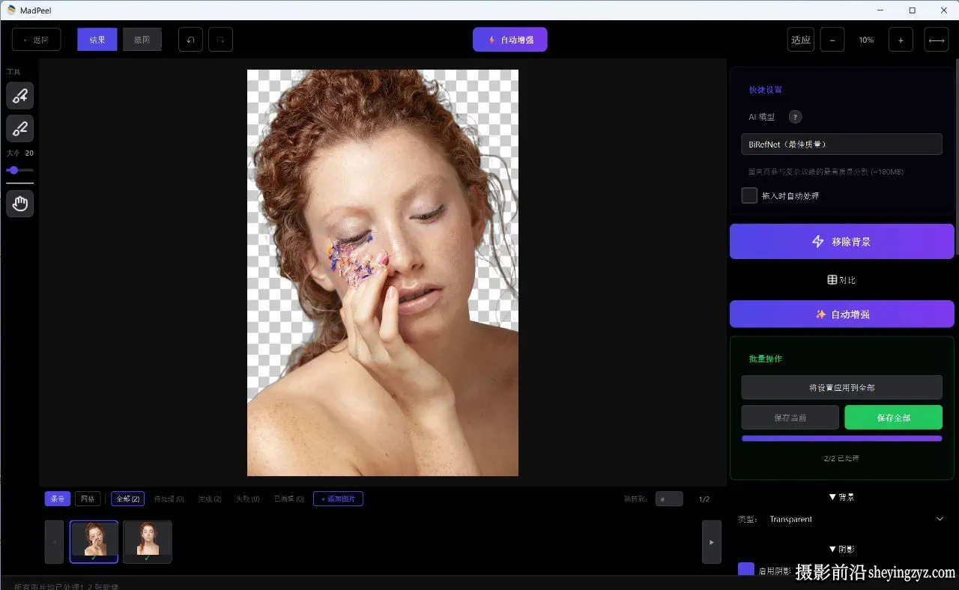Activate the hand pan tool
959x590 pixels.
[x=20, y=204]
